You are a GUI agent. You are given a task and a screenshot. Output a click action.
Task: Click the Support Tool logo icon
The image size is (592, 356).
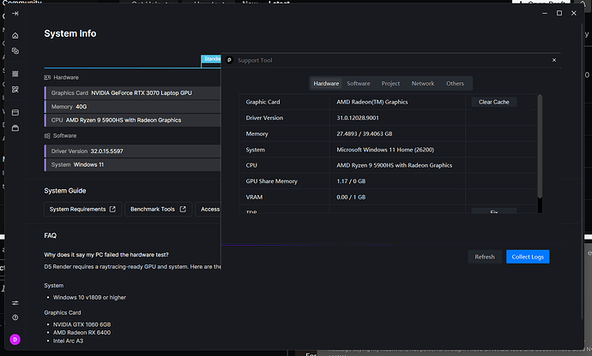pos(229,60)
